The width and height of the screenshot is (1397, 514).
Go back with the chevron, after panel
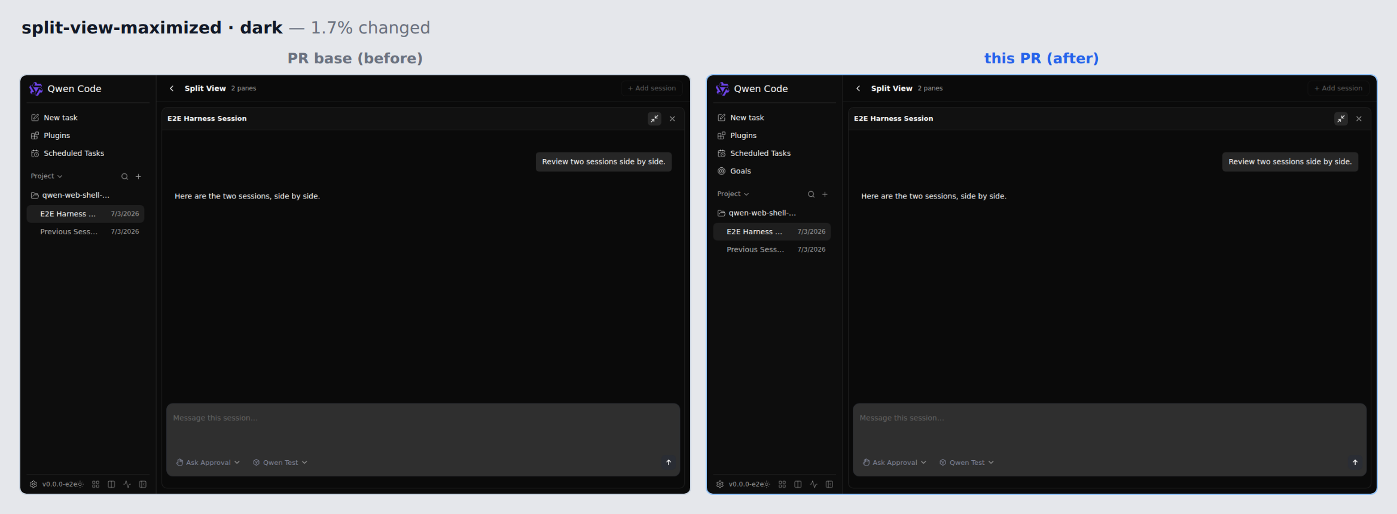point(858,88)
